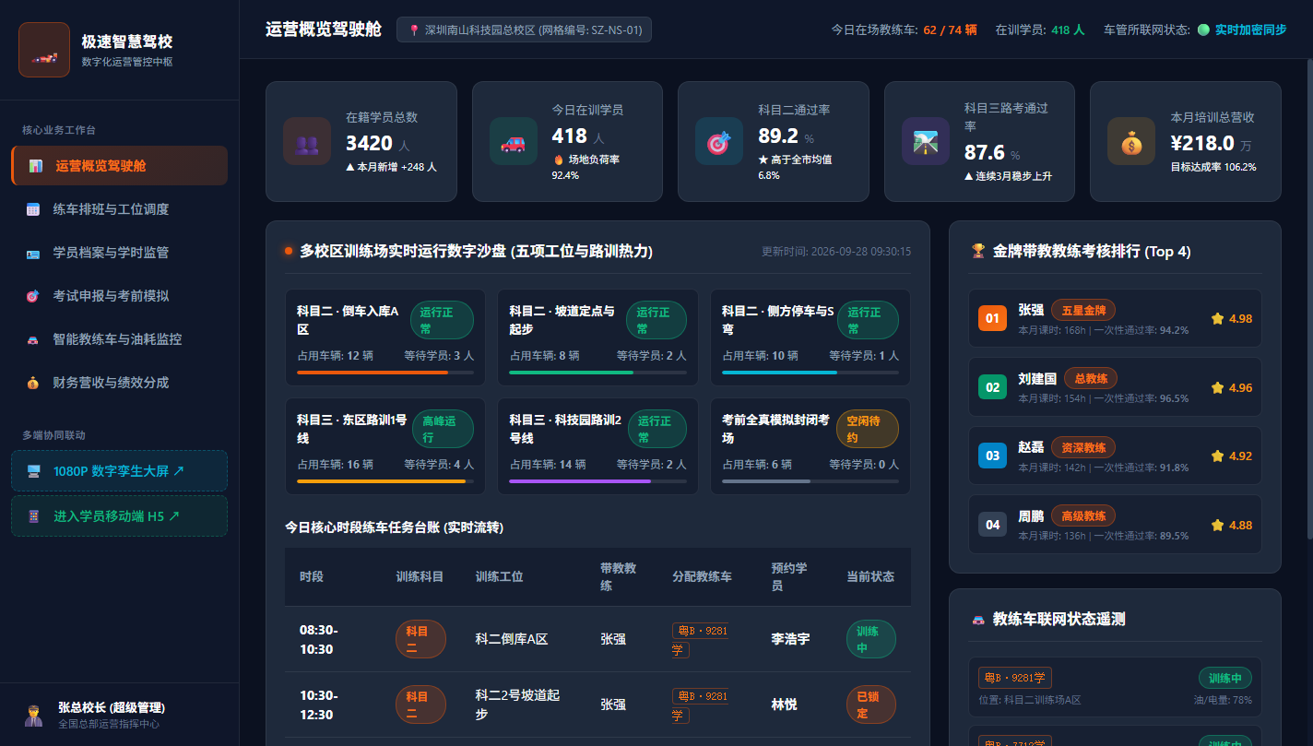Click 科二2号坡道起步 in the 训练工位 column
Image resolution: width=1313 pixels, height=746 pixels.
[x=517, y=705]
